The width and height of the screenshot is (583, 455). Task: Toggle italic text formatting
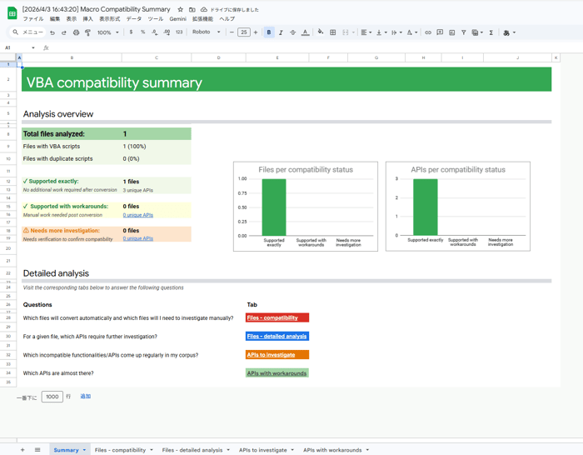pos(281,32)
